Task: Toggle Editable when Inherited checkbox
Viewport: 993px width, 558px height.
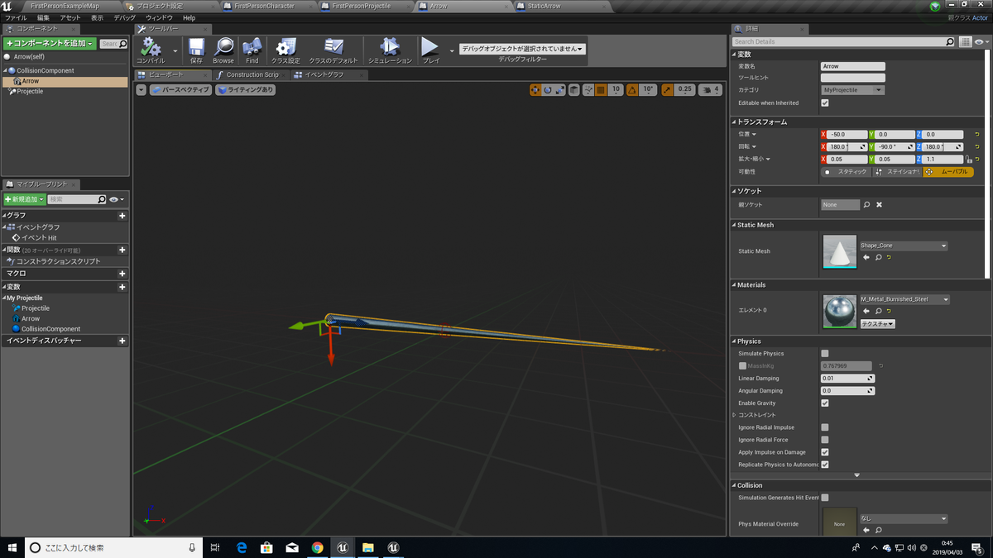Action: pyautogui.click(x=824, y=103)
